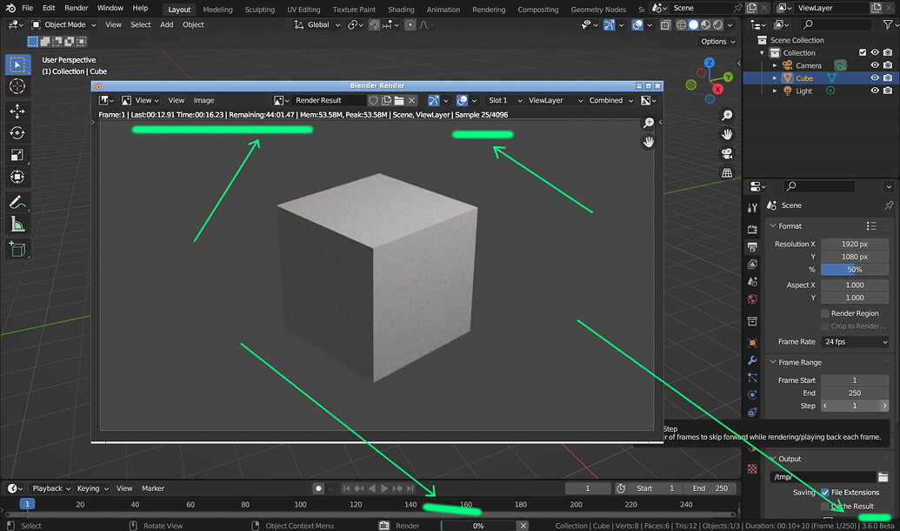The height and width of the screenshot is (531, 900).
Task: Open folder icon in Render image header
Action: pyautogui.click(x=399, y=101)
